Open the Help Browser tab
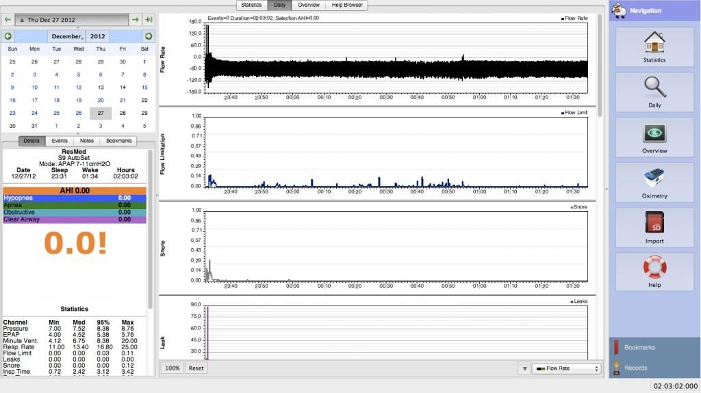This screenshot has width=701, height=393. pos(347,5)
